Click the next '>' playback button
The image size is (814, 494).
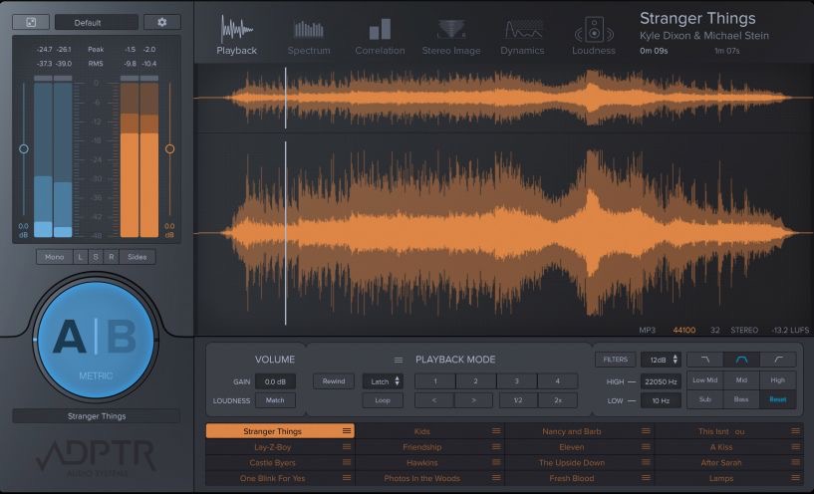pos(473,400)
